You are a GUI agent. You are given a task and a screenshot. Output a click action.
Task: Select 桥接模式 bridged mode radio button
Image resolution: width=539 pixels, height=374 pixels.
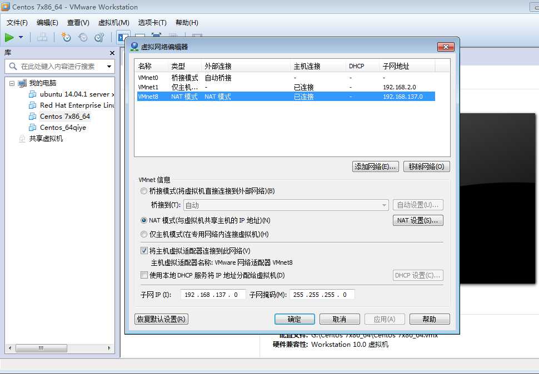pos(144,191)
